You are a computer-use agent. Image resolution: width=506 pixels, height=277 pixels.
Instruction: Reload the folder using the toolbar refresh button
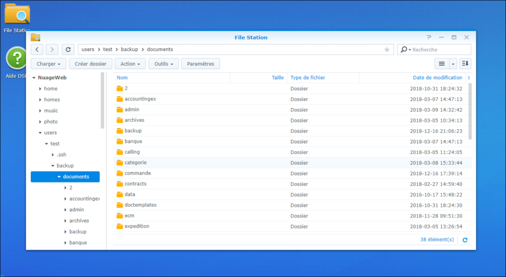tap(68, 49)
